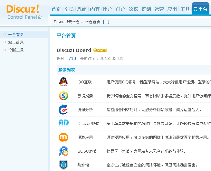This screenshot has height=171, width=211.
Task: Click the 漫游应用 service name
Action: (85, 138)
